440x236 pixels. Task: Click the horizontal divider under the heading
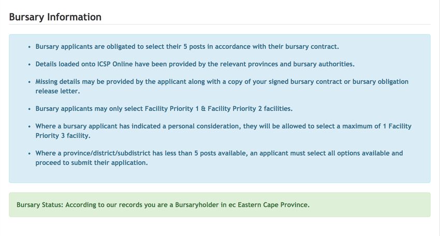pyautogui.click(x=219, y=24)
